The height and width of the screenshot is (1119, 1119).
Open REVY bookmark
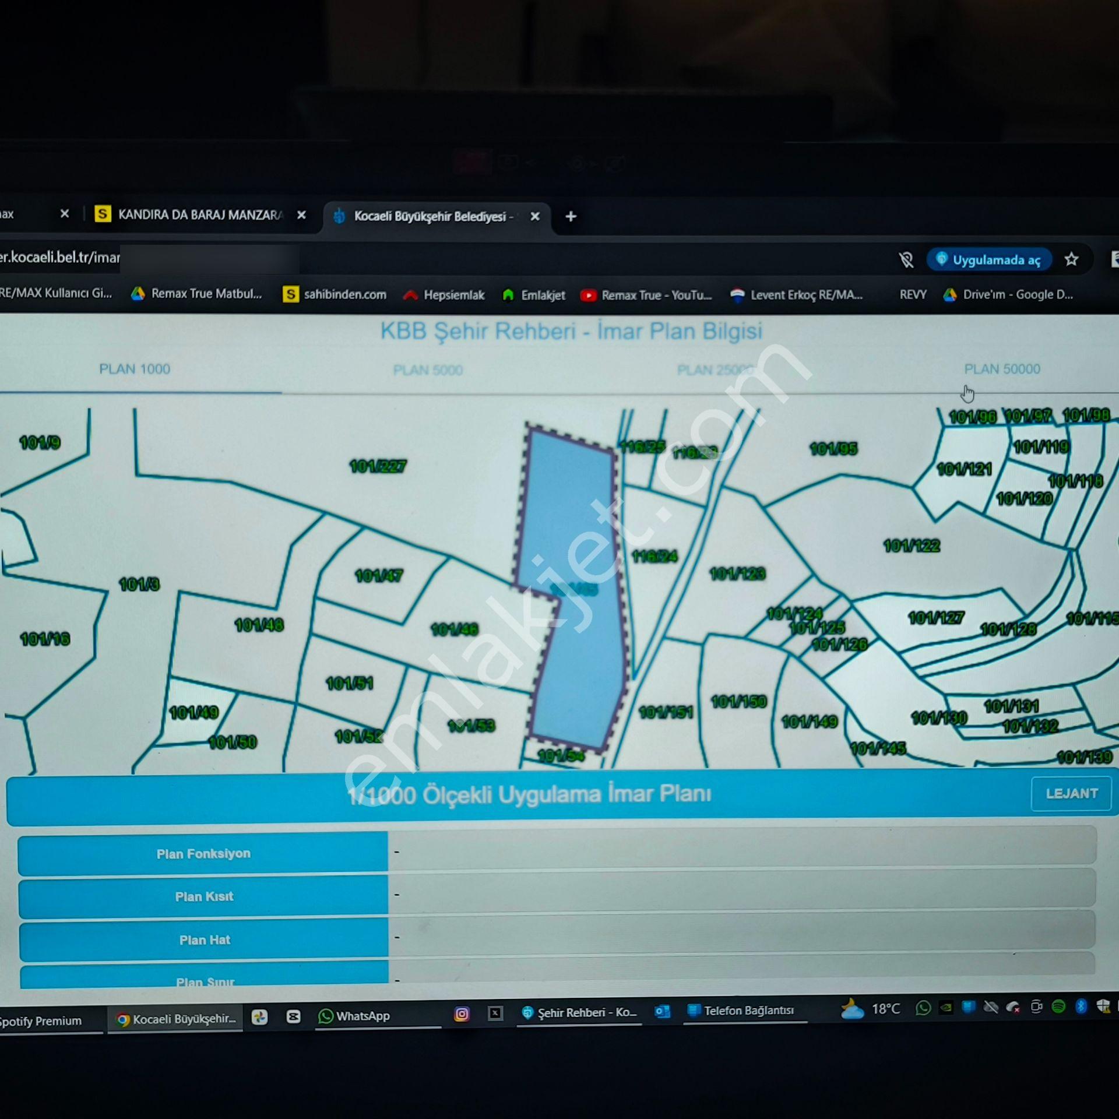click(913, 294)
